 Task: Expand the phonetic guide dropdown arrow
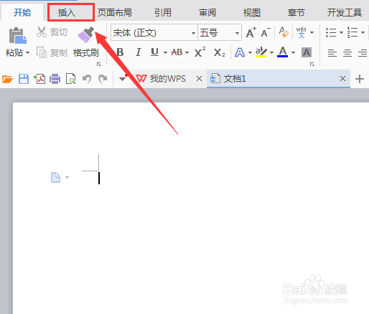point(312,32)
